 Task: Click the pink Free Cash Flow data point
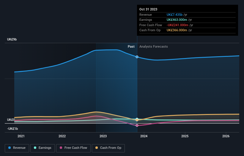137,125
